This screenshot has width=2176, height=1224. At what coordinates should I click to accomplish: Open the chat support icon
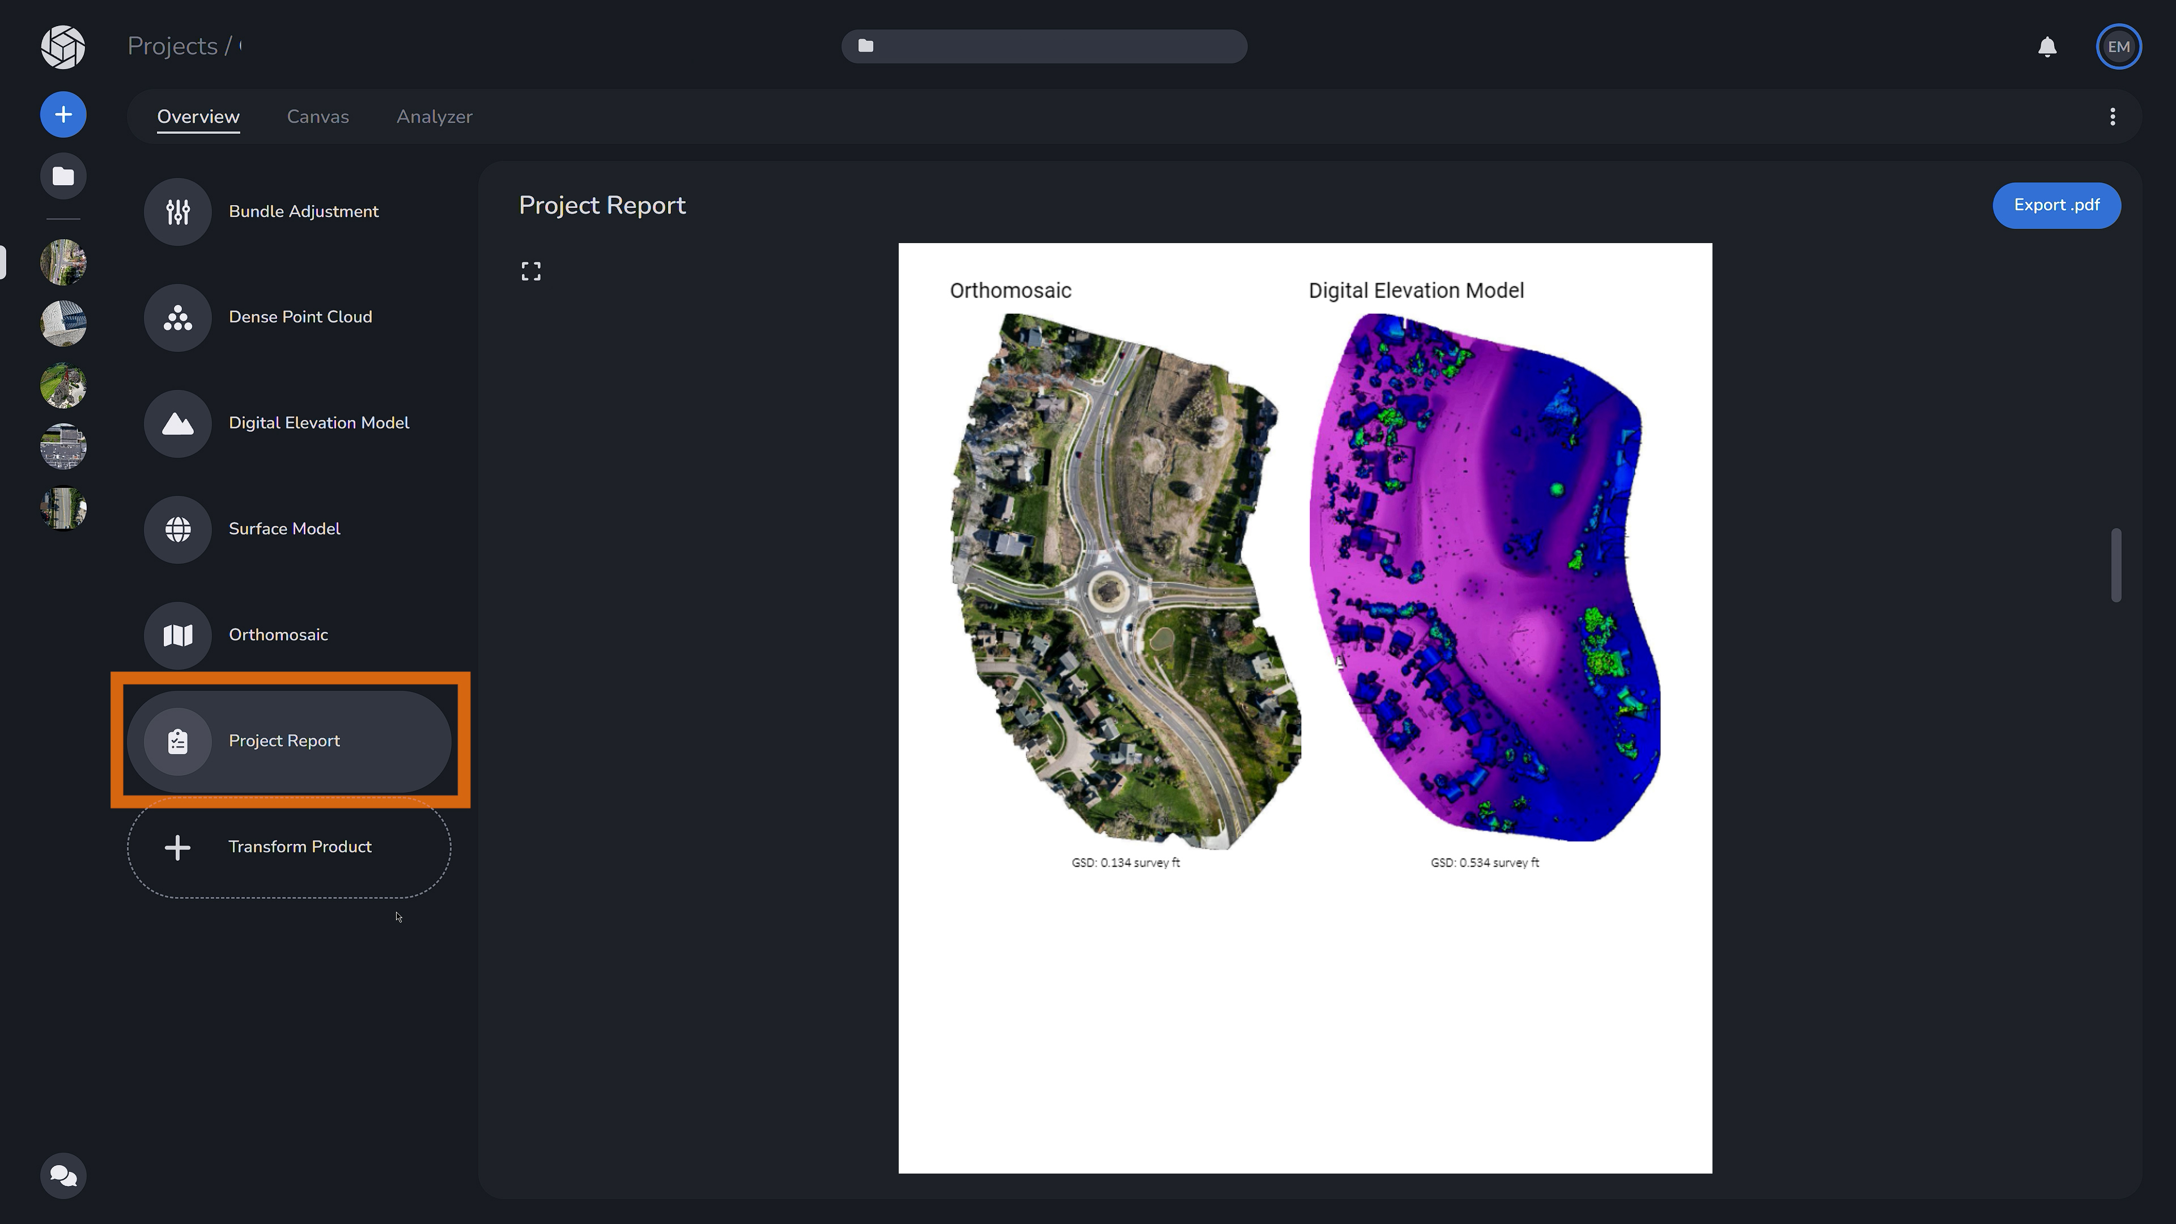62,1175
